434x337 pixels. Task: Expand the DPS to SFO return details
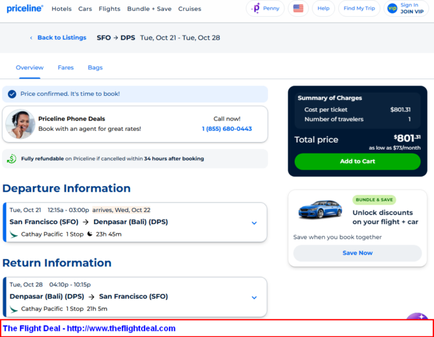[x=254, y=297]
